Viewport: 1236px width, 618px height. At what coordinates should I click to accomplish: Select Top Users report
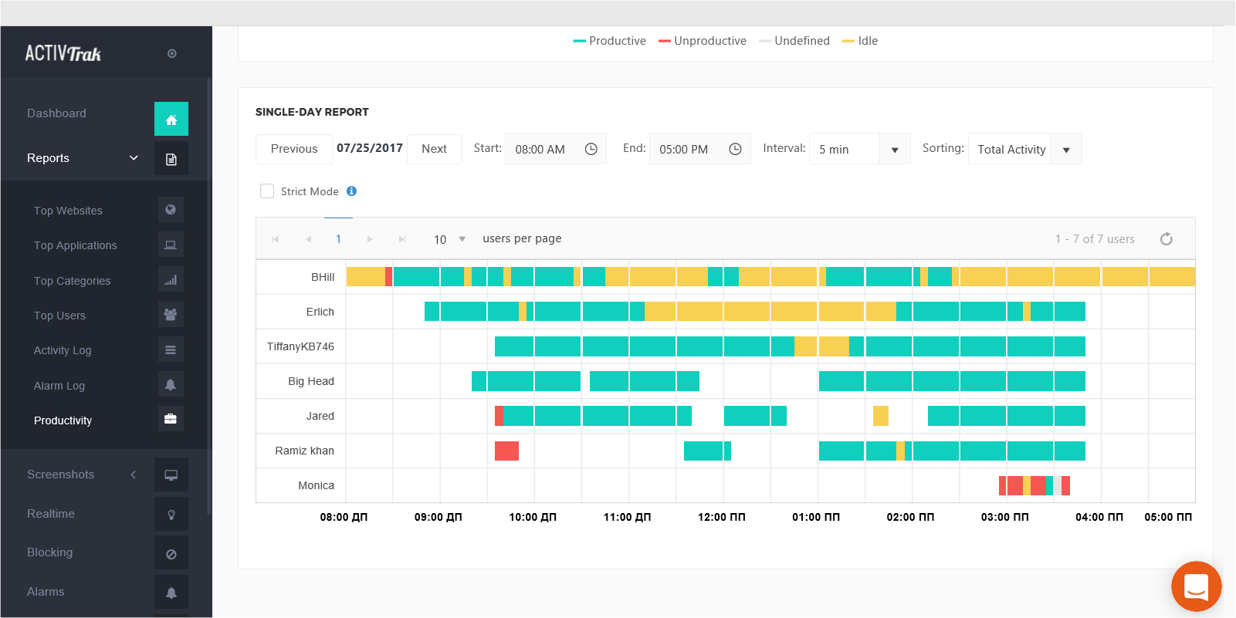coord(60,316)
